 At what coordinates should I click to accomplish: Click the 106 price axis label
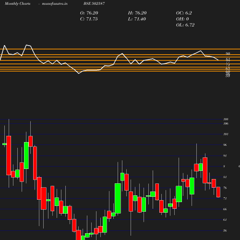click(x=226, y=124)
